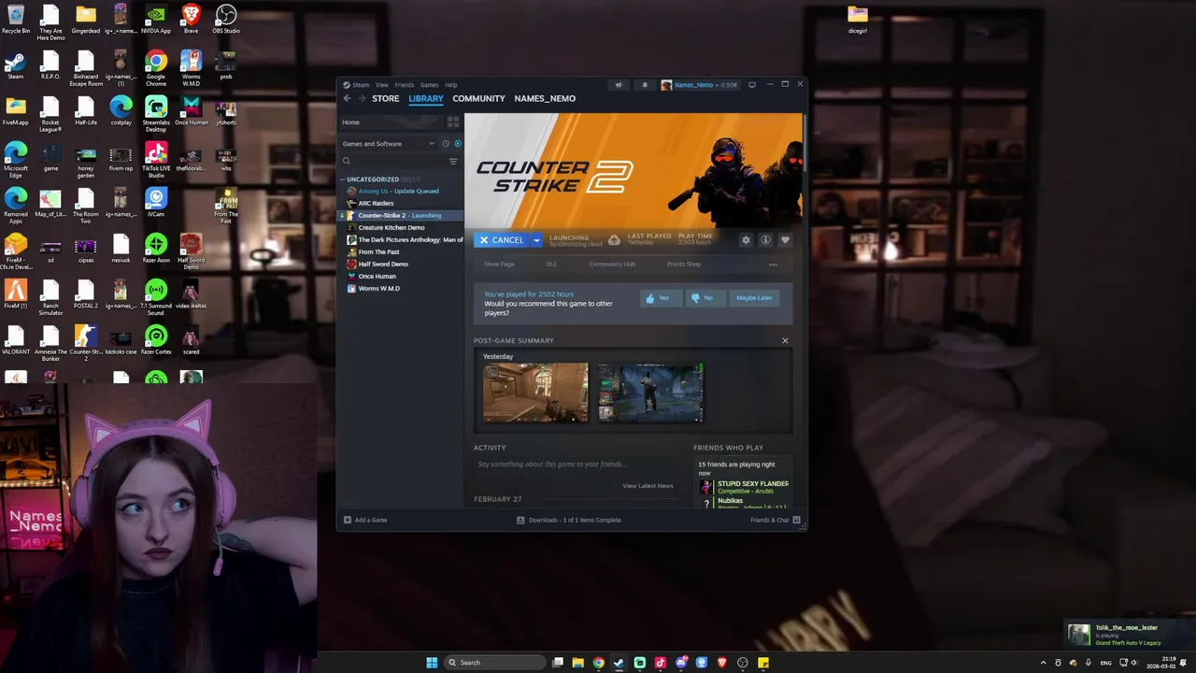Open first post-game screenshot thumbnail
Screen dimensions: 1196x673
point(535,393)
